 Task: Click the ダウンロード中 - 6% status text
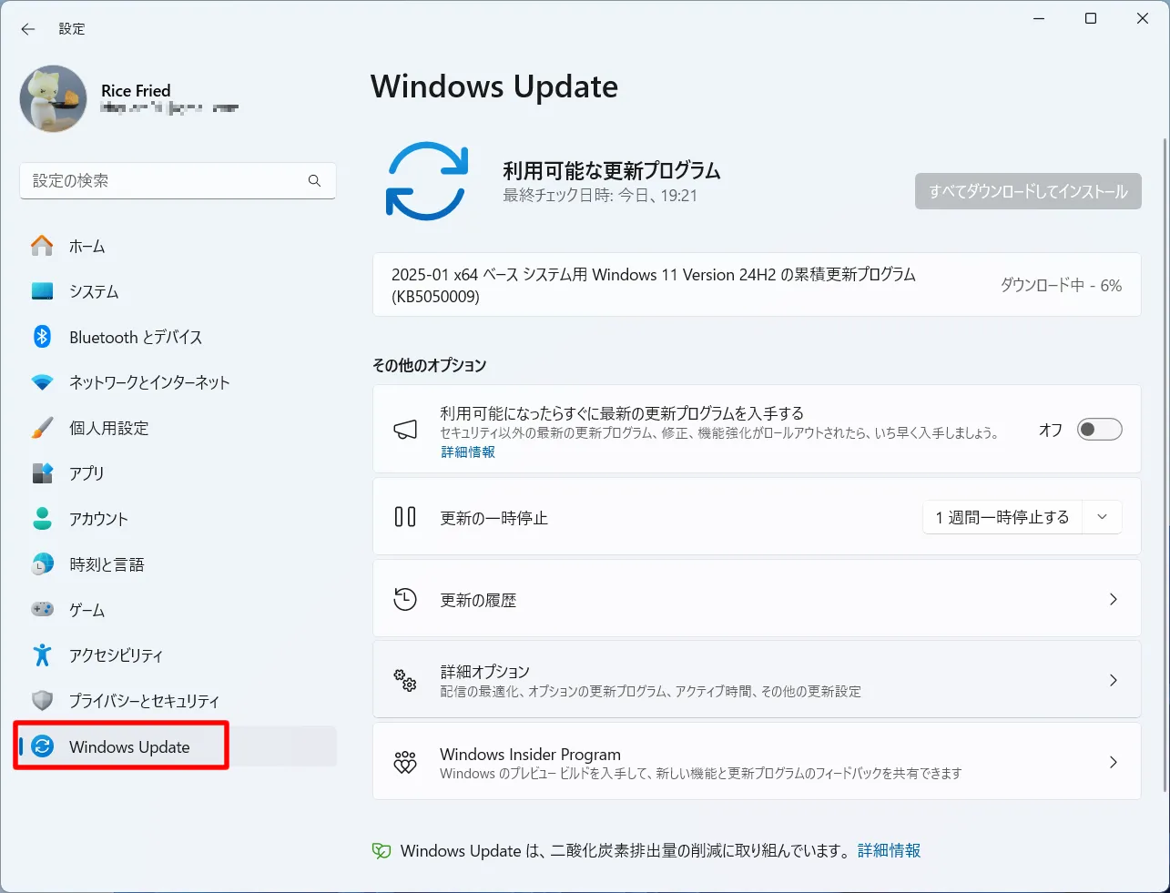(x=1061, y=285)
